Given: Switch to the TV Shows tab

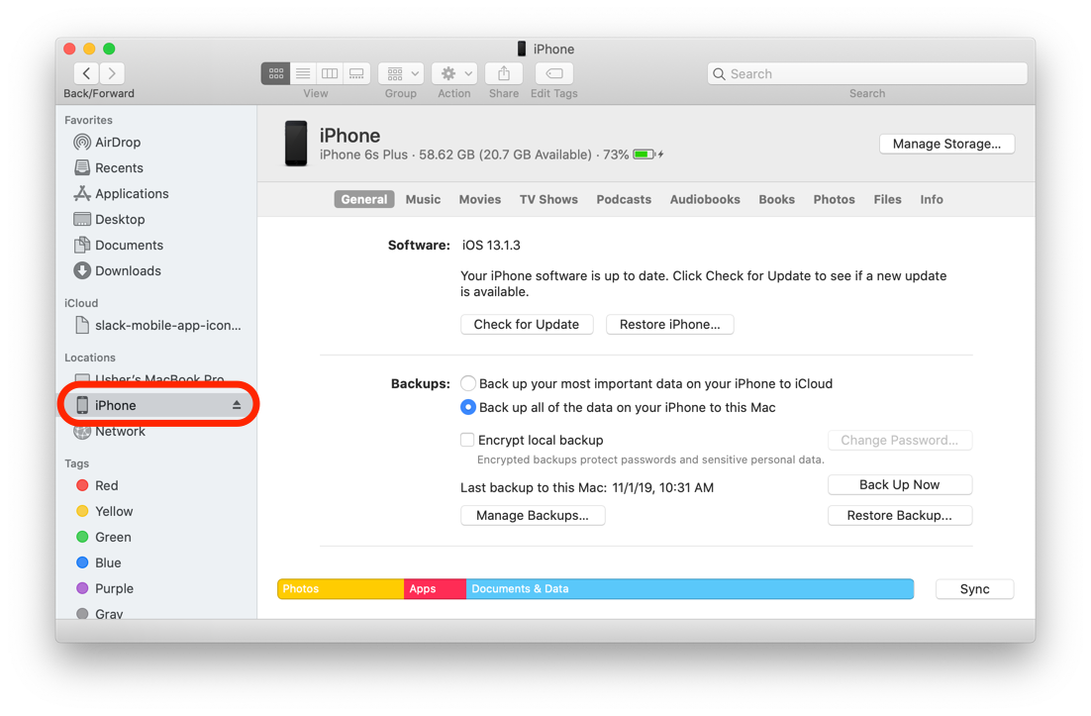Looking at the screenshot, I should (549, 199).
